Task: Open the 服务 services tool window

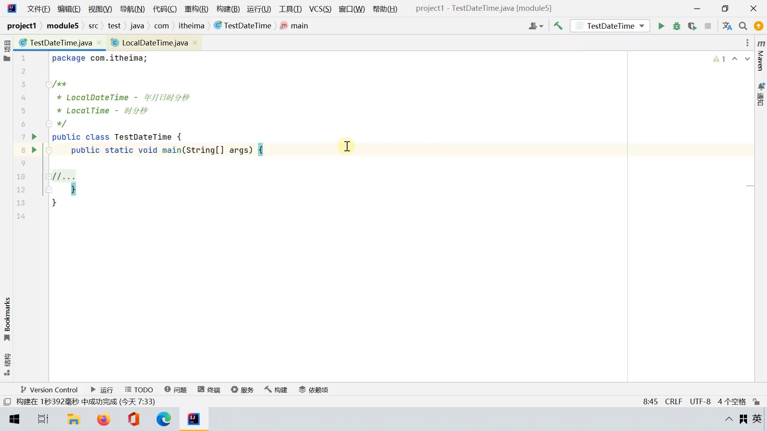Action: click(x=242, y=390)
